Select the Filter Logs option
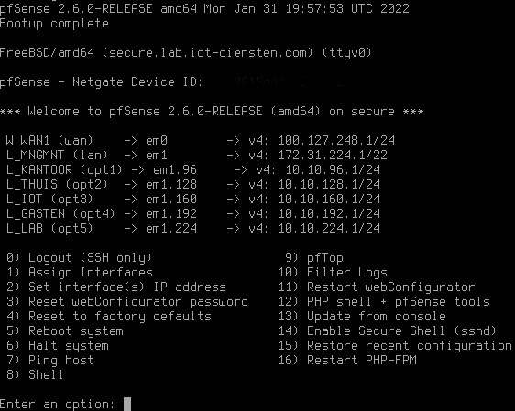Screen dimensions: 515x411 pos(333,272)
